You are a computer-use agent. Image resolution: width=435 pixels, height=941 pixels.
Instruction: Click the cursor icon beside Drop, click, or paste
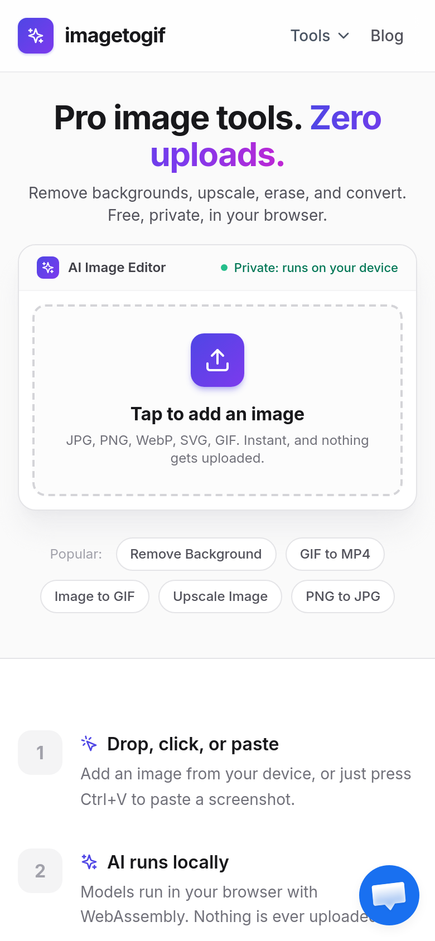coord(89,744)
